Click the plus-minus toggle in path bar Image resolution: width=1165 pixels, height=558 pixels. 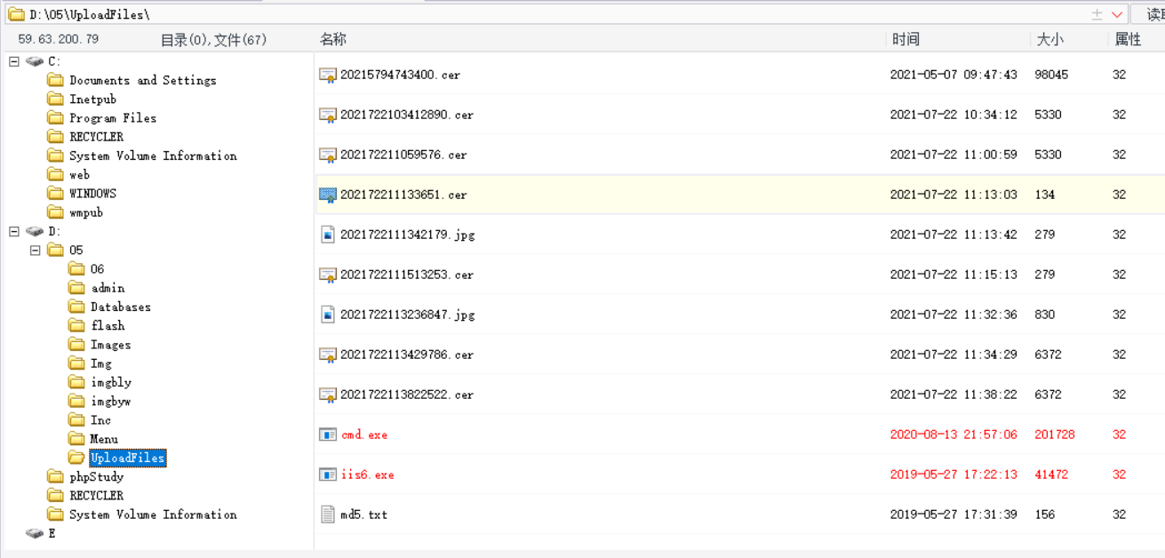[x=1097, y=14]
